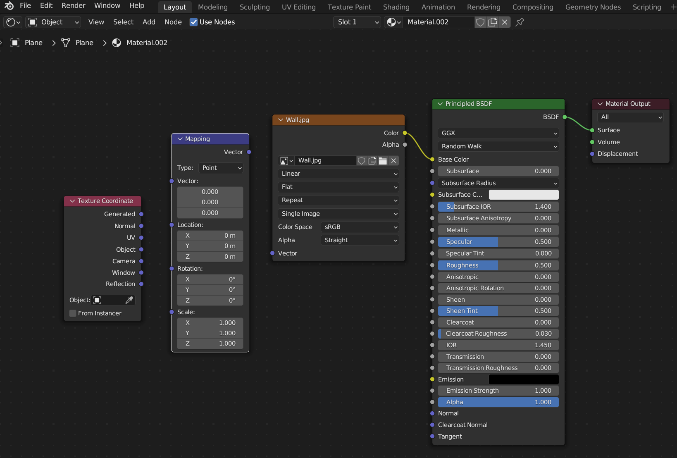Unlink Material.002 with the X icon

pos(505,22)
